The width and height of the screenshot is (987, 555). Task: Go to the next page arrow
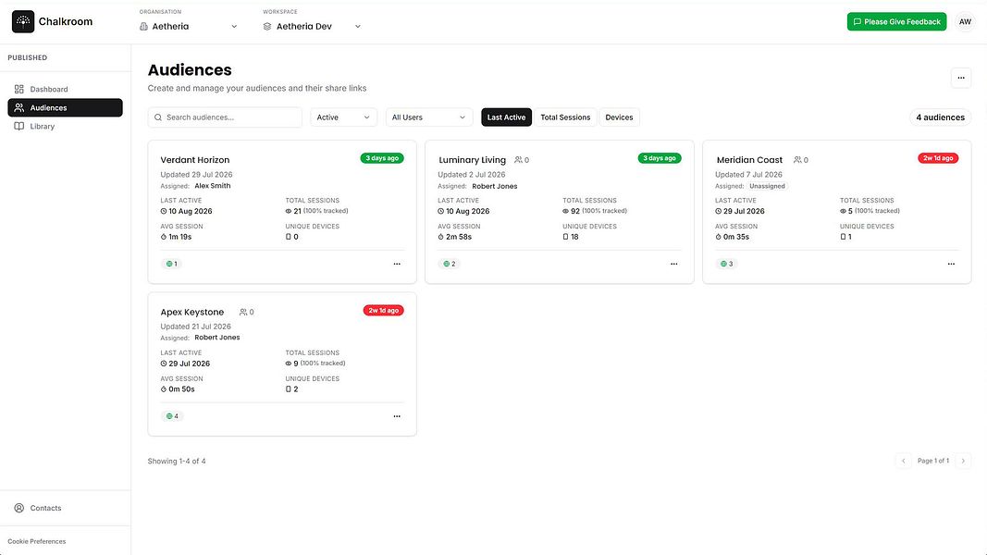point(963,461)
